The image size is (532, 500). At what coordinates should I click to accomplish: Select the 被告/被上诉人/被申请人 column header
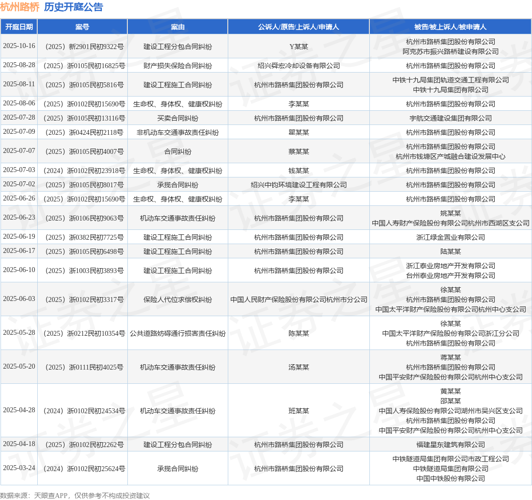451,27
